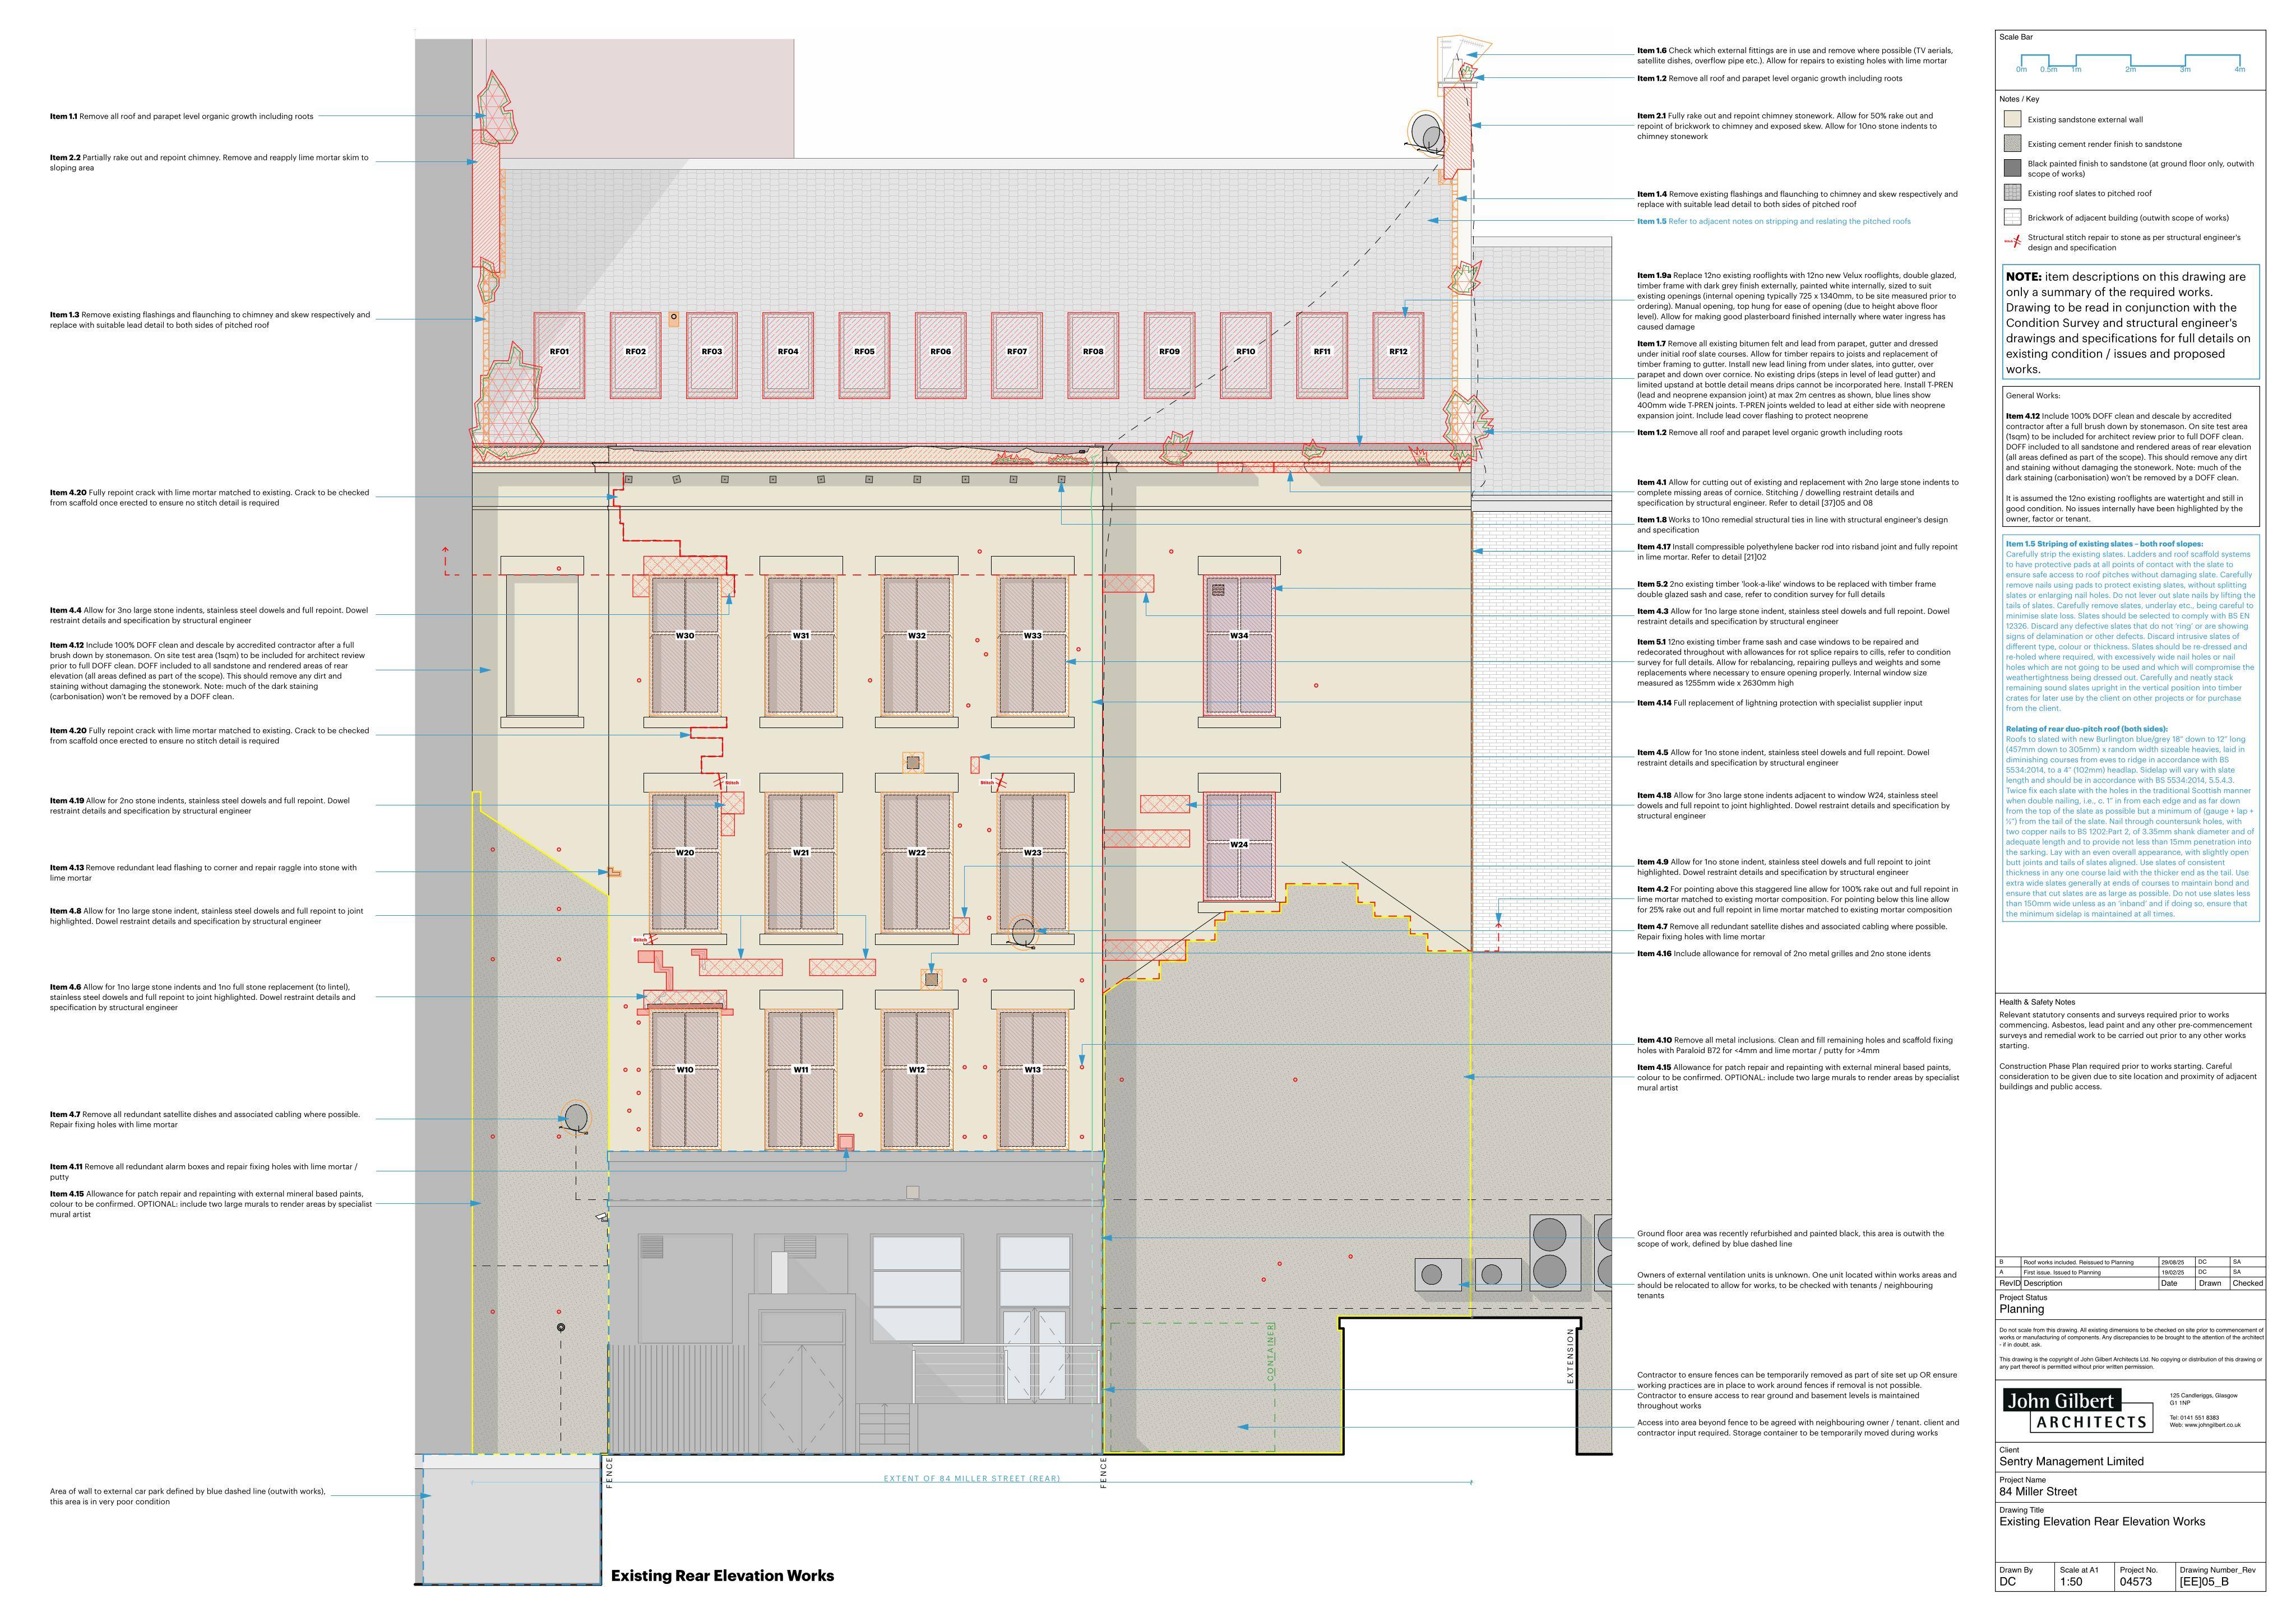Select window label W13

(1032, 1070)
